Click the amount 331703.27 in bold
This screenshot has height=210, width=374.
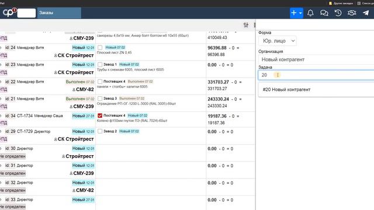tap(218, 82)
